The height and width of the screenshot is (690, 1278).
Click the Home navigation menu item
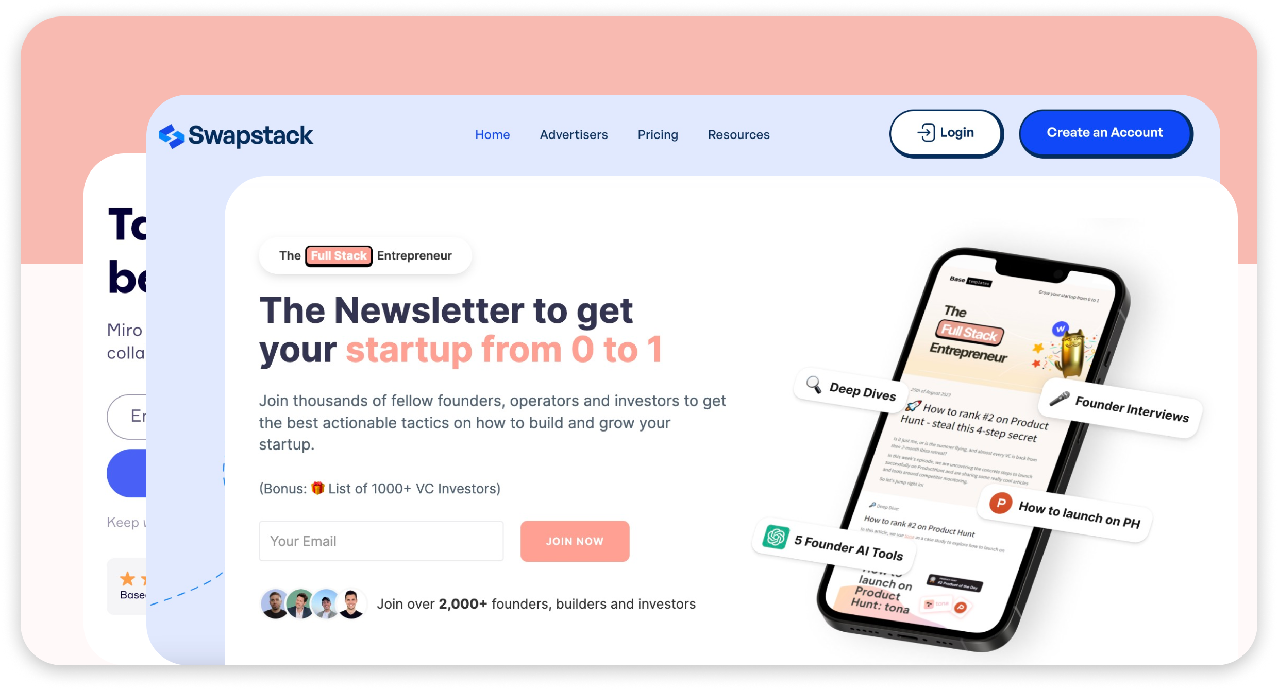point(492,134)
